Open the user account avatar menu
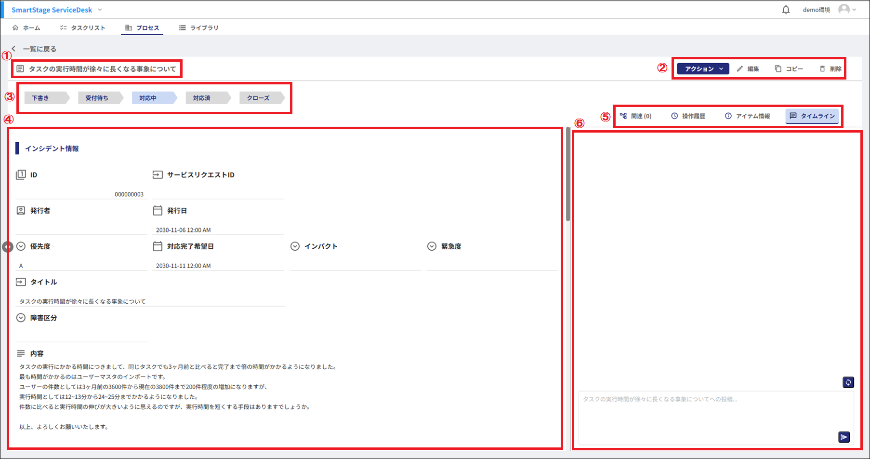This screenshot has width=870, height=459. click(847, 10)
